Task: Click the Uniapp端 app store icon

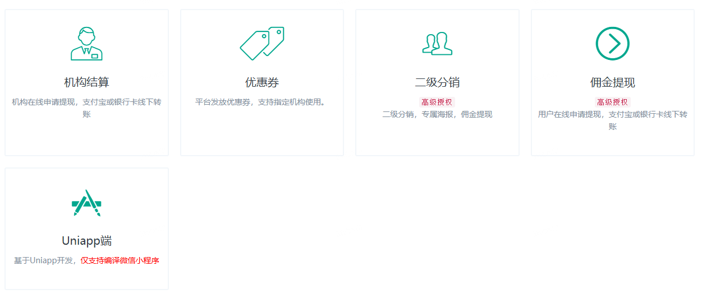Action: coord(86,203)
